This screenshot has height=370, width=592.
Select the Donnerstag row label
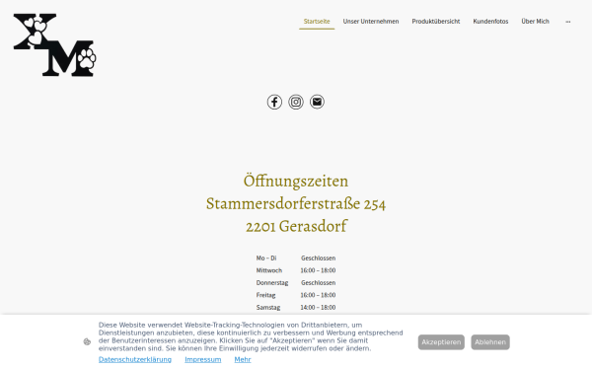272,283
